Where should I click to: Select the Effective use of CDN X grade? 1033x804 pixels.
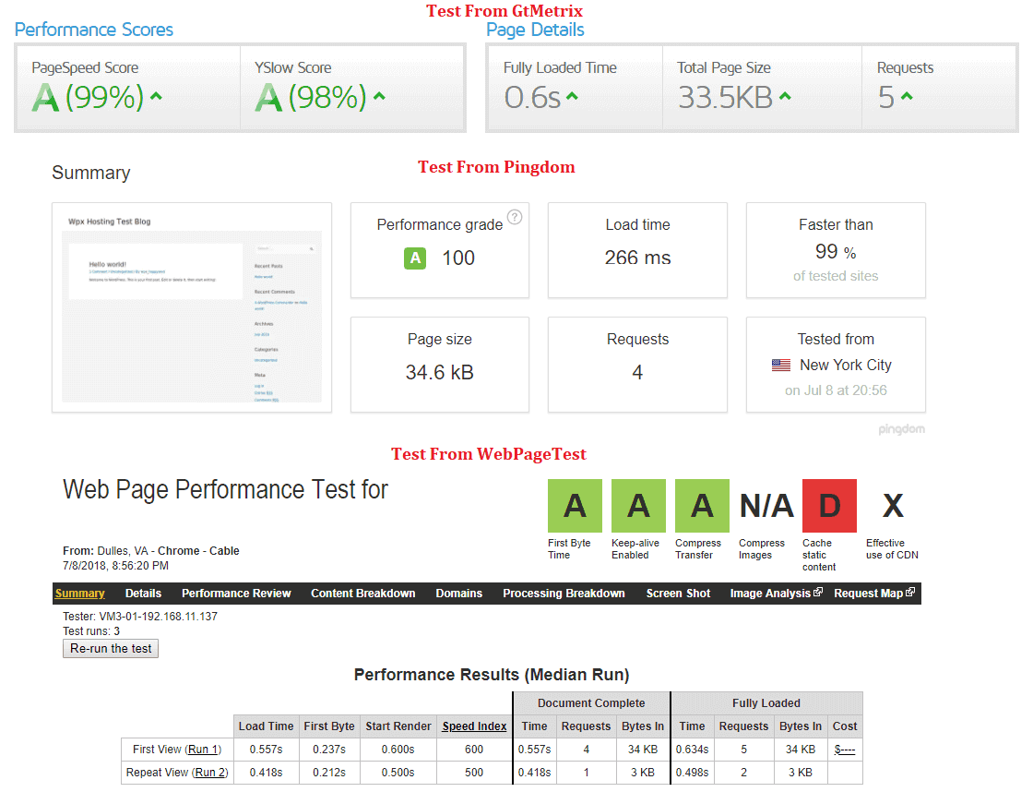point(893,506)
